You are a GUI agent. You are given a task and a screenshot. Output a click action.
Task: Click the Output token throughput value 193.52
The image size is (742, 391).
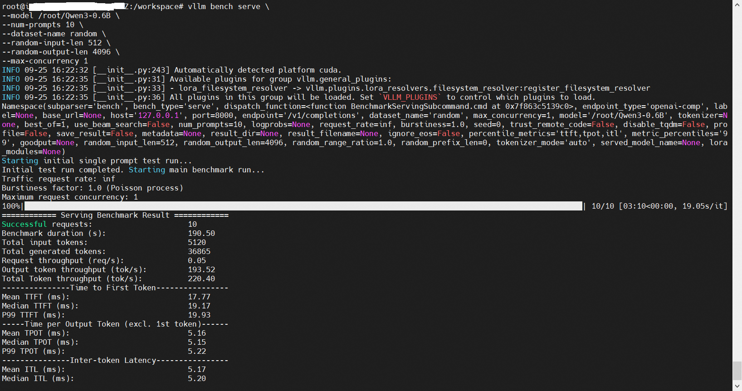click(201, 270)
